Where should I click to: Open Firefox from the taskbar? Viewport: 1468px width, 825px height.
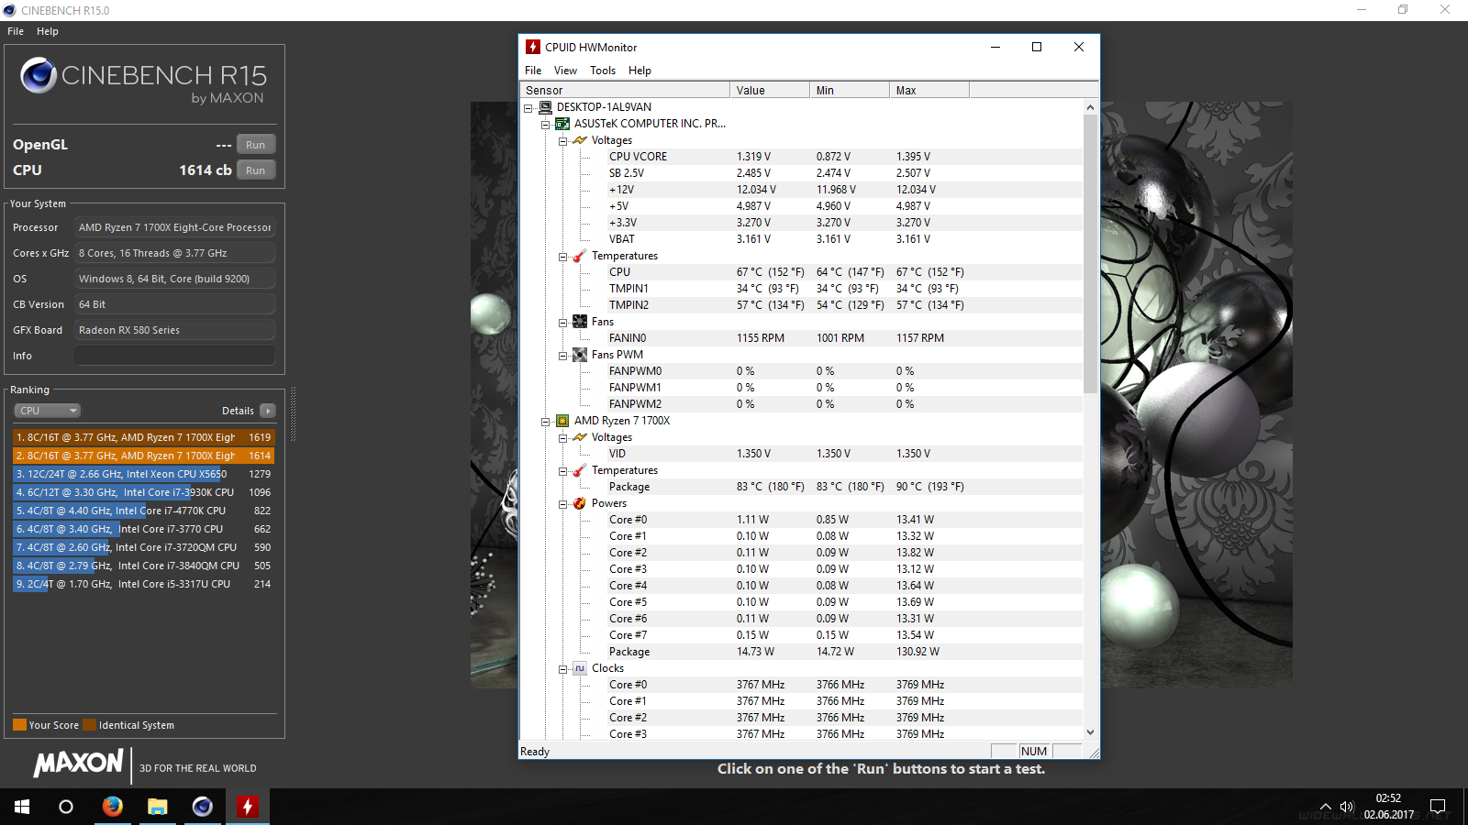click(x=112, y=807)
